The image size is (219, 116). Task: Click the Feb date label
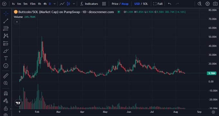37,112
